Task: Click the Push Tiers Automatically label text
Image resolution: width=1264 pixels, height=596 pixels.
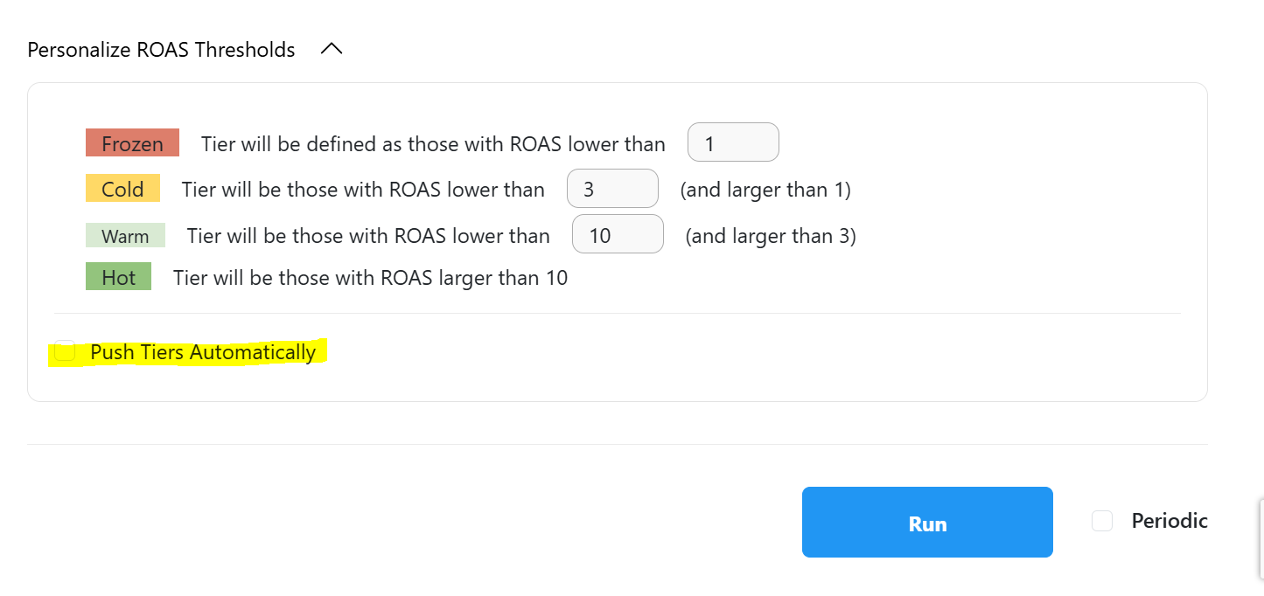Action: (x=203, y=352)
